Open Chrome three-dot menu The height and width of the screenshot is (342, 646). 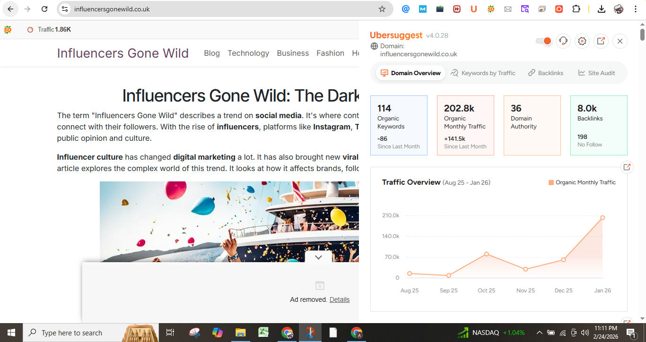635,9
